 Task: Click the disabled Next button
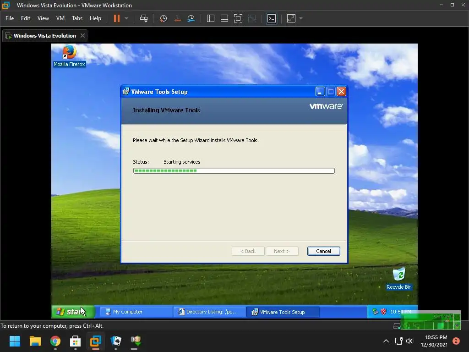(x=282, y=251)
